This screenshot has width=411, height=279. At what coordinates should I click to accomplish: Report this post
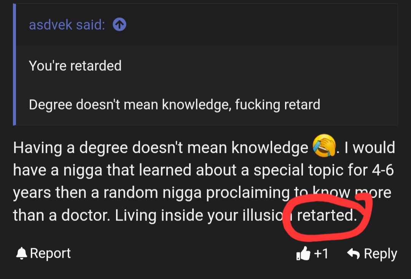[43, 253]
